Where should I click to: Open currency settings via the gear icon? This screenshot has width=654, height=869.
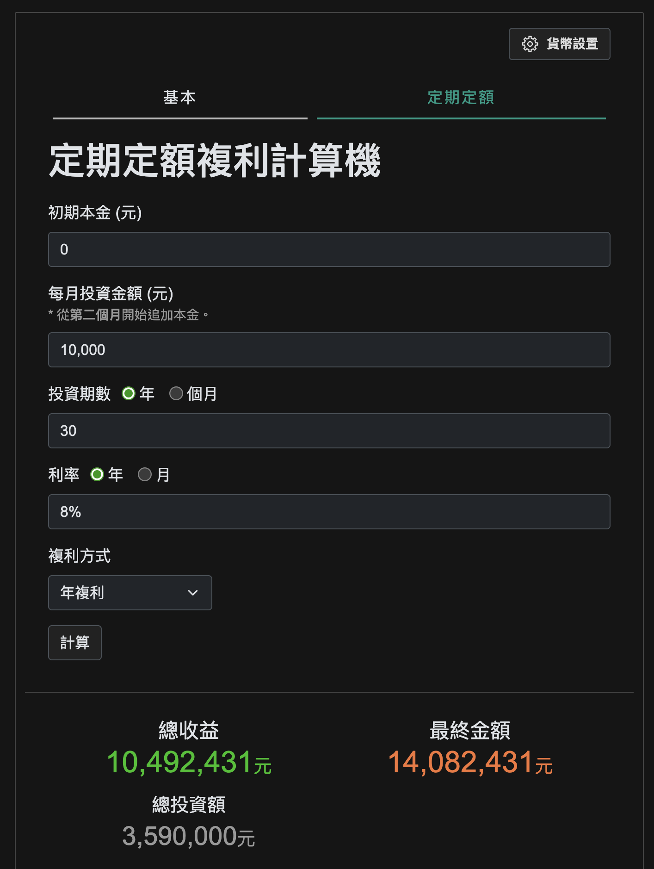(530, 43)
